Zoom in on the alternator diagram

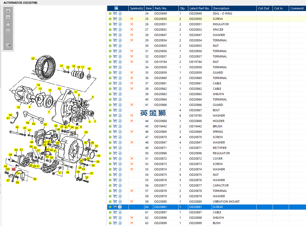click(8, 11)
